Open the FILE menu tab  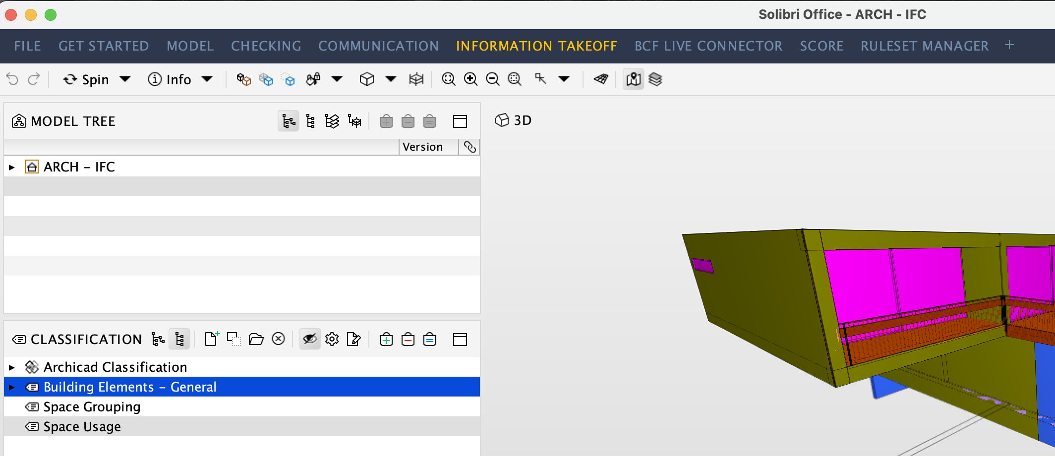pos(27,46)
